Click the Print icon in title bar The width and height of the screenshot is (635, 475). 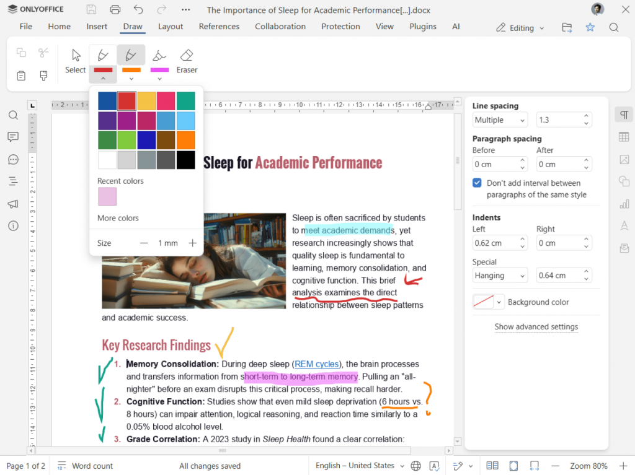click(115, 10)
